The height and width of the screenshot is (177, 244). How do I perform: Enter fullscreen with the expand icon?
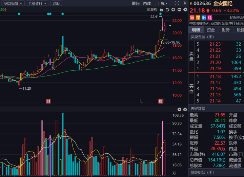point(177,3)
